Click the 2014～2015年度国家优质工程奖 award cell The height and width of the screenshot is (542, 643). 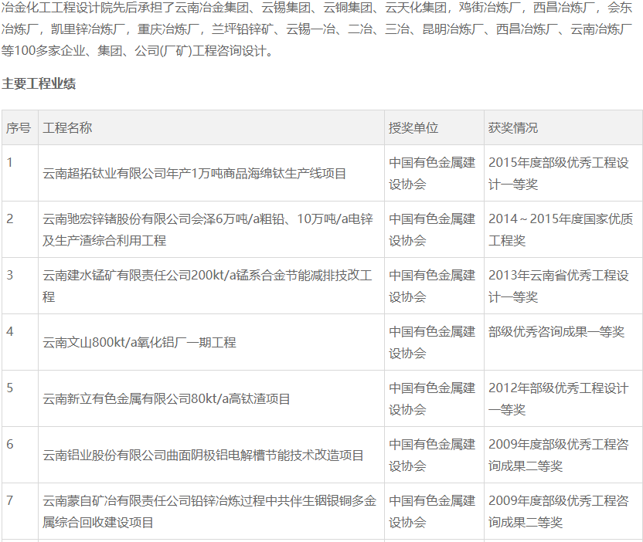click(560, 229)
